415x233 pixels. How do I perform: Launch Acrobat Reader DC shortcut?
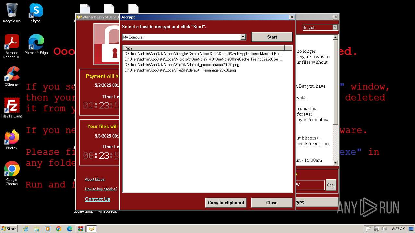pos(12,47)
